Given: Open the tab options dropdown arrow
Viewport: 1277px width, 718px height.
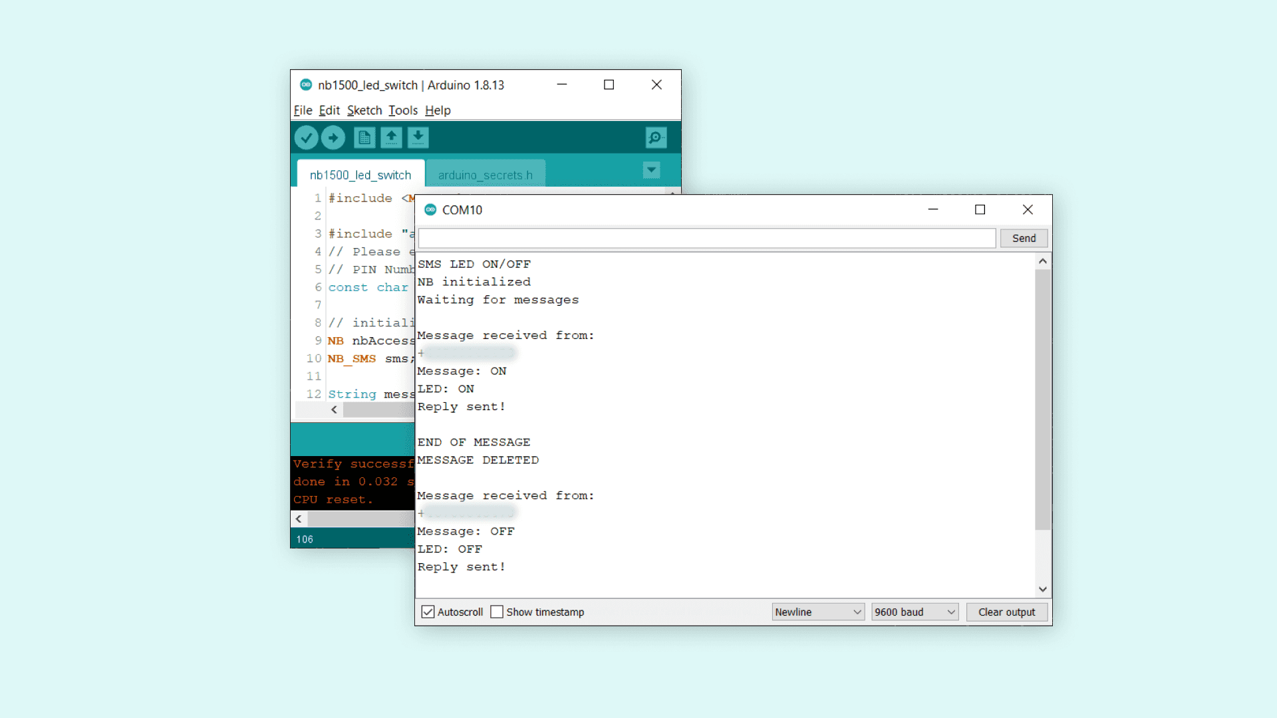Looking at the screenshot, I should point(652,170).
